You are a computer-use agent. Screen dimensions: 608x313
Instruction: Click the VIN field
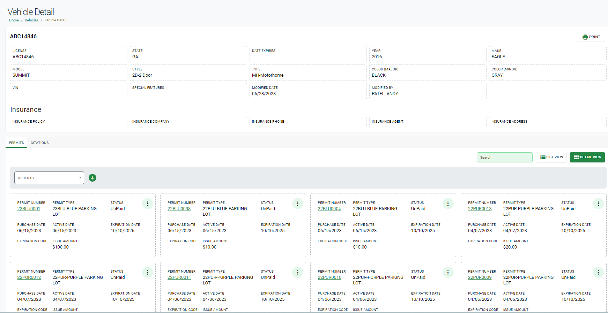tap(68, 91)
